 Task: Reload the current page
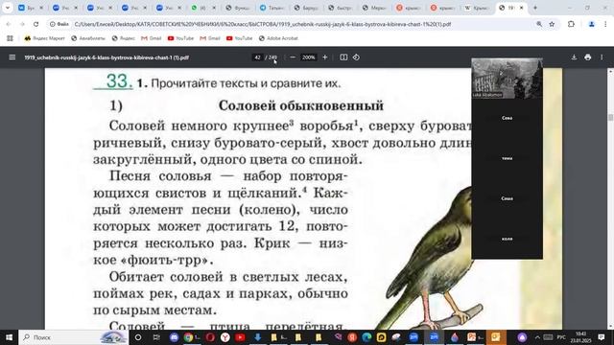[x=36, y=24]
